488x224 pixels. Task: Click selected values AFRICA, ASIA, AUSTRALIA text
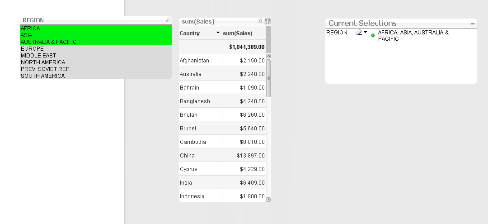click(x=413, y=35)
